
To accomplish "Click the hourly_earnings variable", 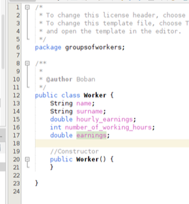I will (x=105, y=119).
